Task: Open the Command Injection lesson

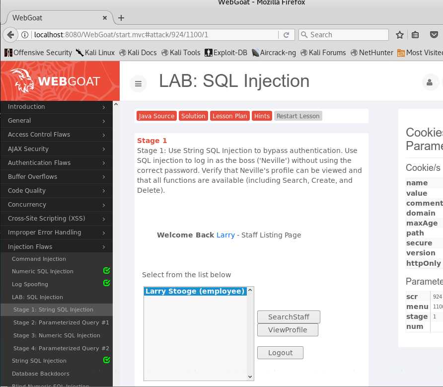Action: pos(39,259)
